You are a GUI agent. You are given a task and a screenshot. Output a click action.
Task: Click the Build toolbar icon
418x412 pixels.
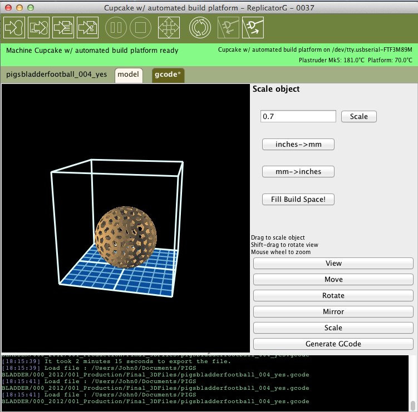tap(14, 27)
